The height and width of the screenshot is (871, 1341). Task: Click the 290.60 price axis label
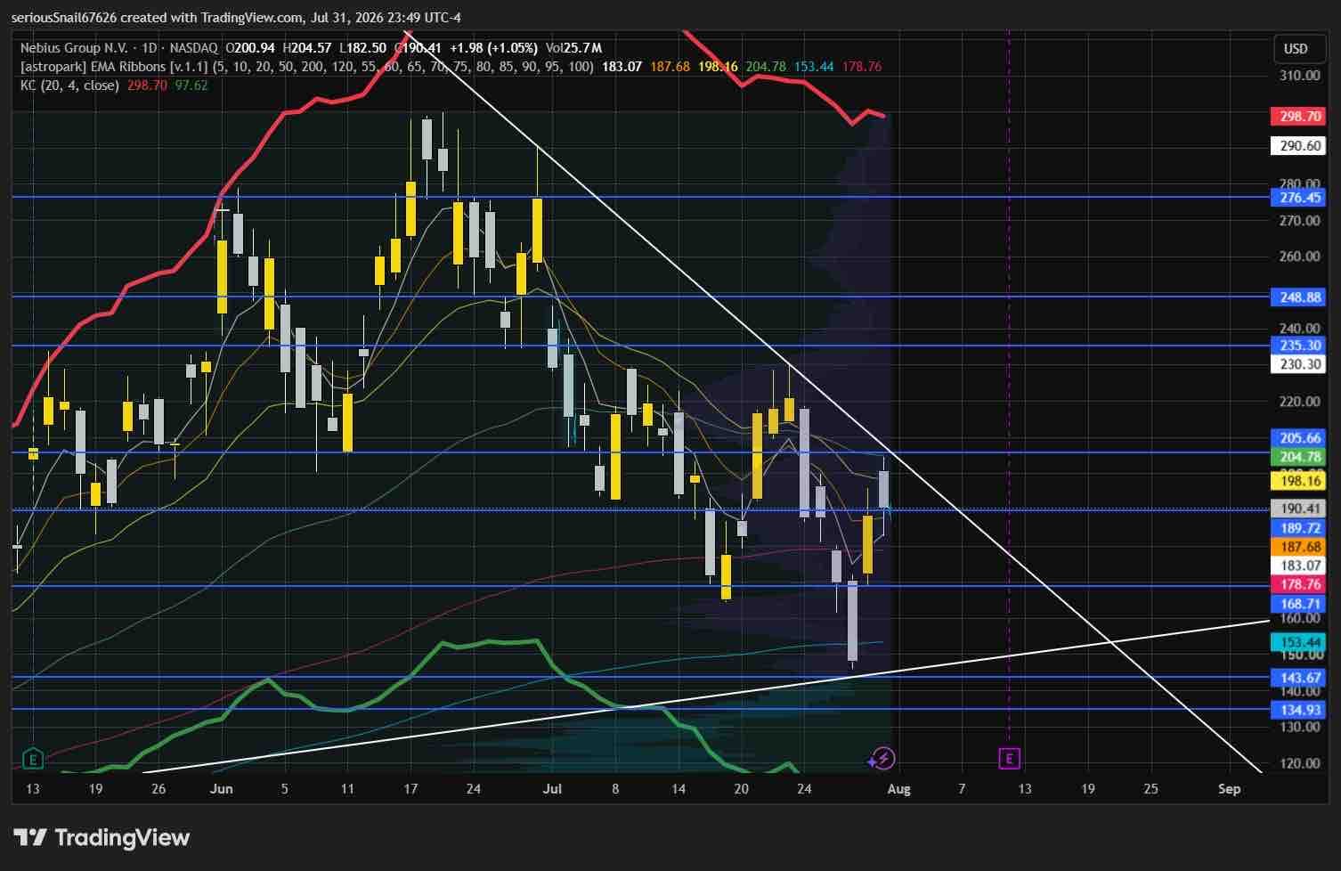click(1300, 146)
